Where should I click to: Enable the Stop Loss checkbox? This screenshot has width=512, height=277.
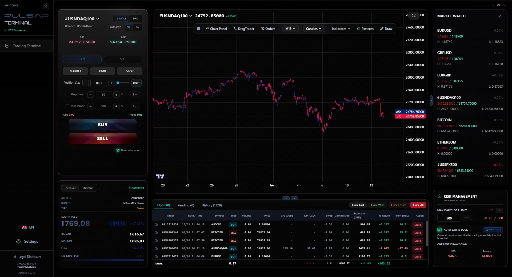point(67,95)
